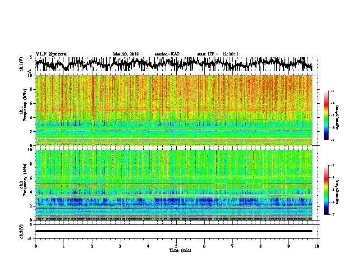Click time axis tick label "5"
357x276 pixels.
176,246
